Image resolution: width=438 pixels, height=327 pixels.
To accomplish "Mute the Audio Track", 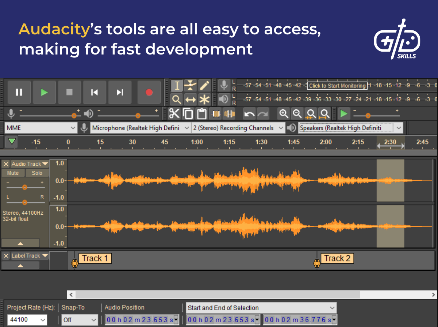I will [x=13, y=173].
